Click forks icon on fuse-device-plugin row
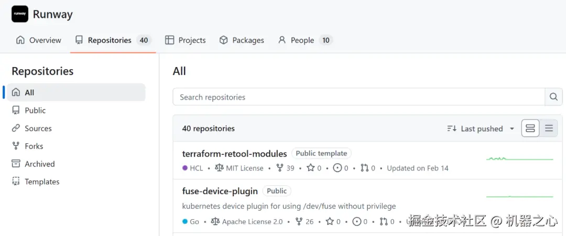 tap(299, 221)
